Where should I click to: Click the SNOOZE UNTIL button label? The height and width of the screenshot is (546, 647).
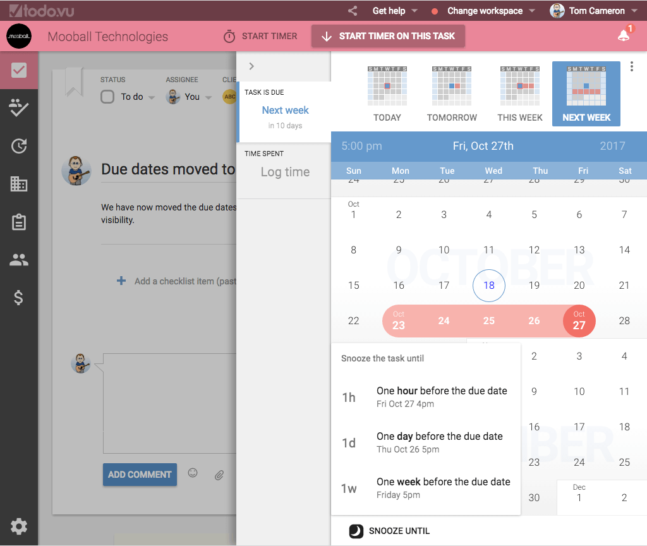point(399,531)
